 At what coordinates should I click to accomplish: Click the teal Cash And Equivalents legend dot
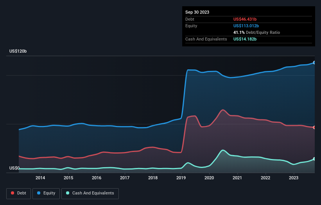68,193
